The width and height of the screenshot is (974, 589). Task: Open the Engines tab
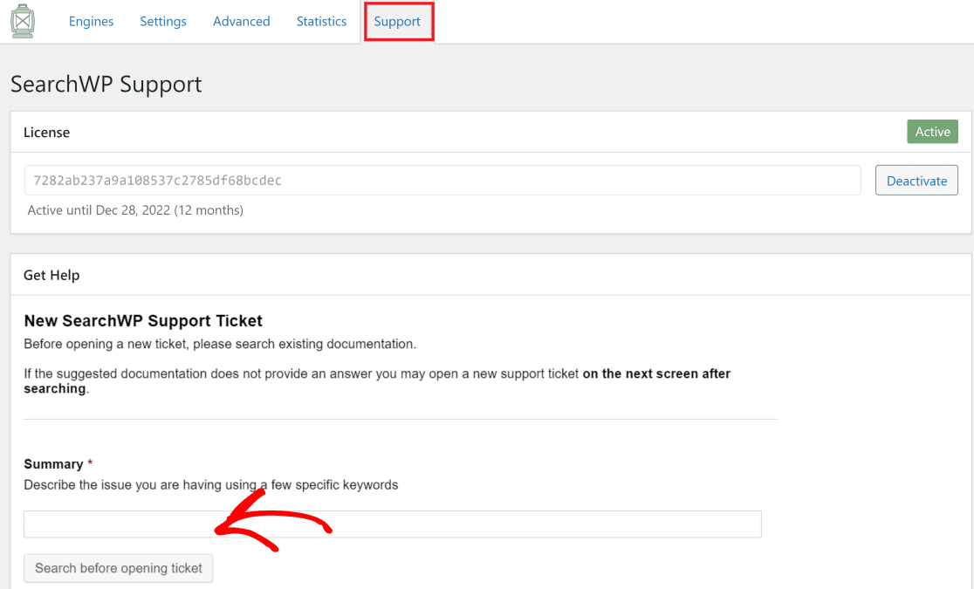[x=92, y=21]
